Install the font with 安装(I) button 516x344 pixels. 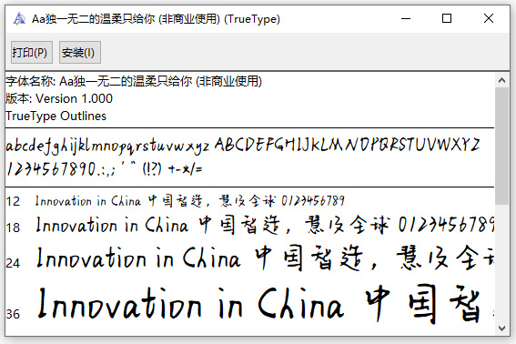[80, 53]
